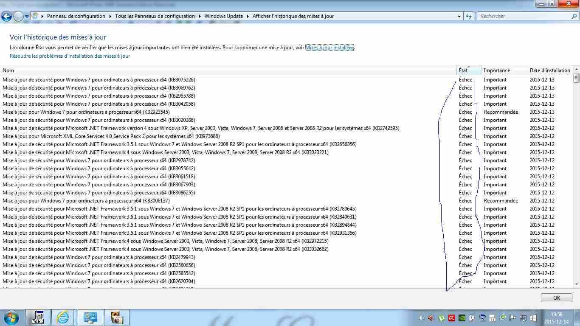Click the Rechercher search field

tap(524, 16)
